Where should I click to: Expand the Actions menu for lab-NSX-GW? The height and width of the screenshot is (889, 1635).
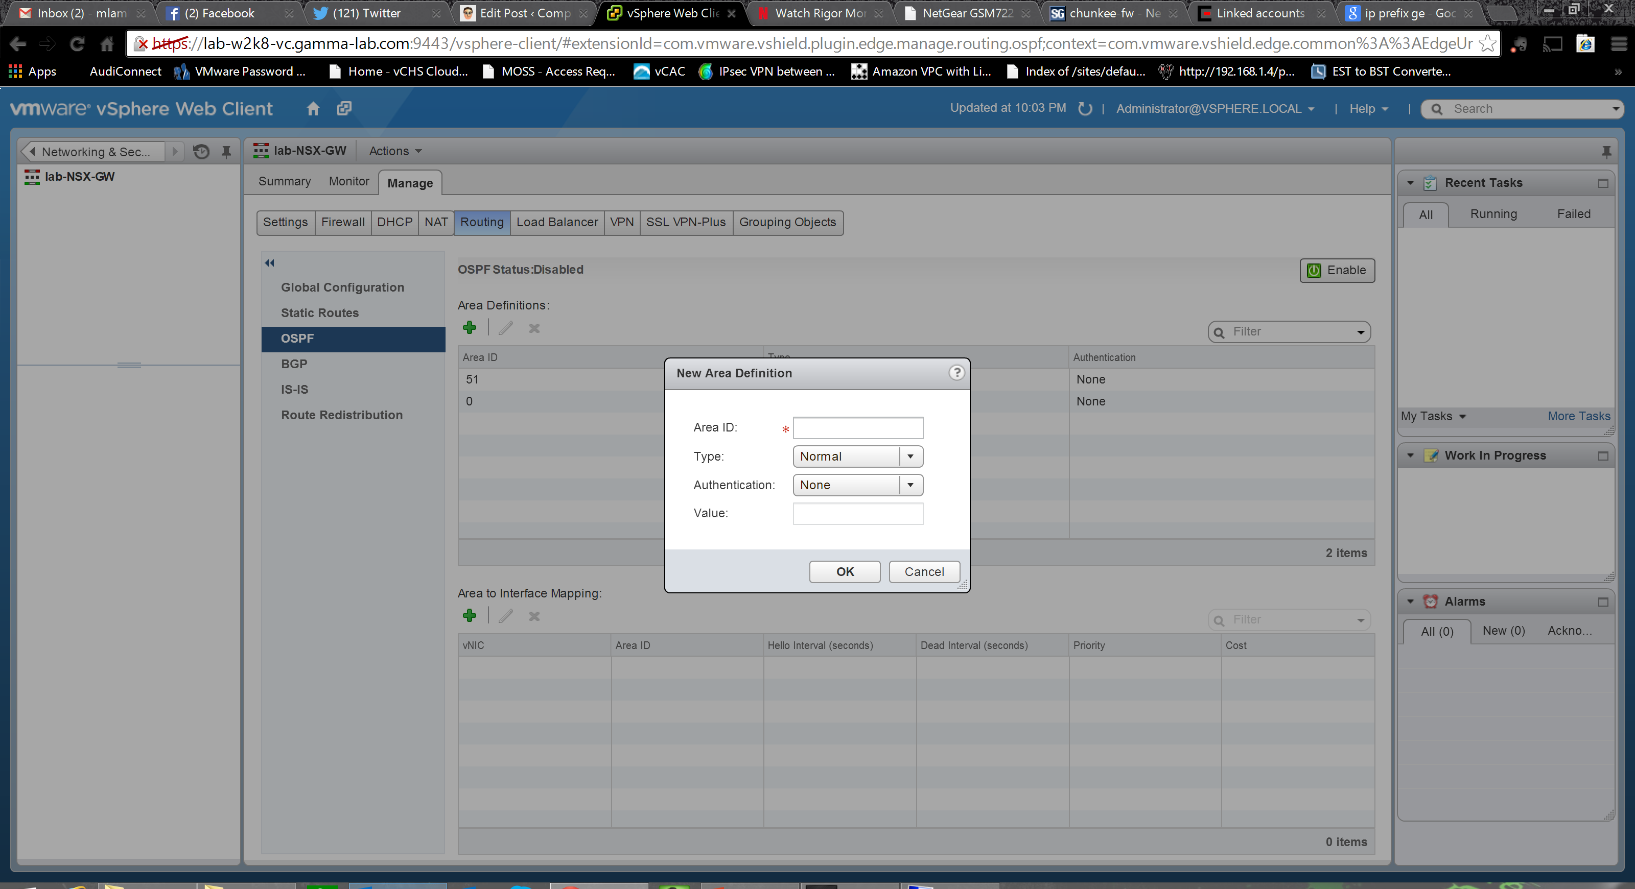tap(395, 151)
